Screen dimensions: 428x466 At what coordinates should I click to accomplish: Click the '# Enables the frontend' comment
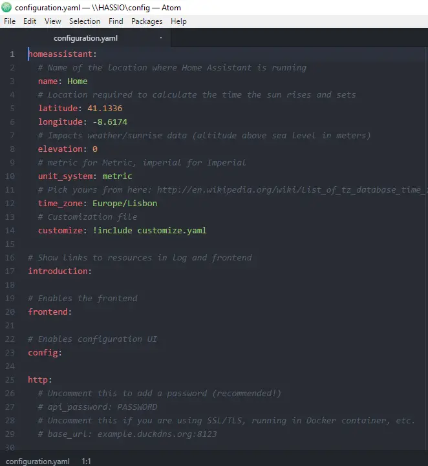[83, 299]
